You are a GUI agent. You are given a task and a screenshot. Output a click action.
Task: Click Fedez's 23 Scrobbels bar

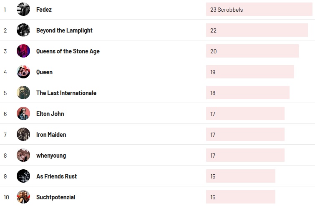[x=259, y=9]
